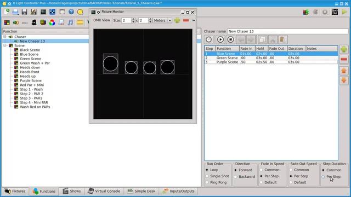
Task: Add a new folder icon
Action: click(x=80, y=22)
